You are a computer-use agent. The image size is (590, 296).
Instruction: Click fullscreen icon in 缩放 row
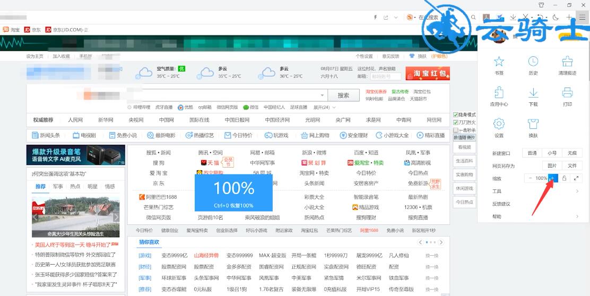coord(576,178)
